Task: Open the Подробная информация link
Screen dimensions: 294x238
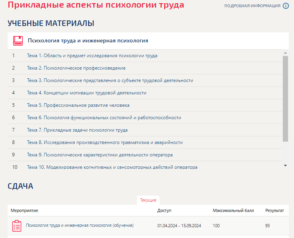Action: pos(252,6)
